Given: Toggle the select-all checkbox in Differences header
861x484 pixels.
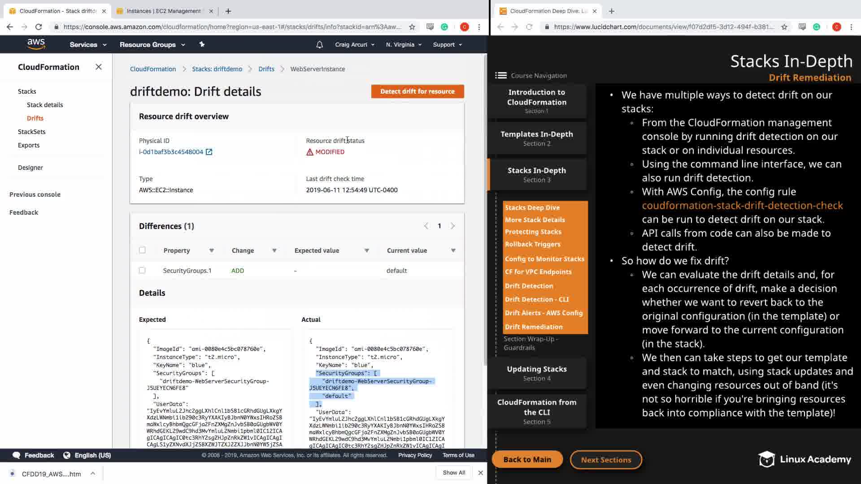Looking at the screenshot, I should point(142,250).
